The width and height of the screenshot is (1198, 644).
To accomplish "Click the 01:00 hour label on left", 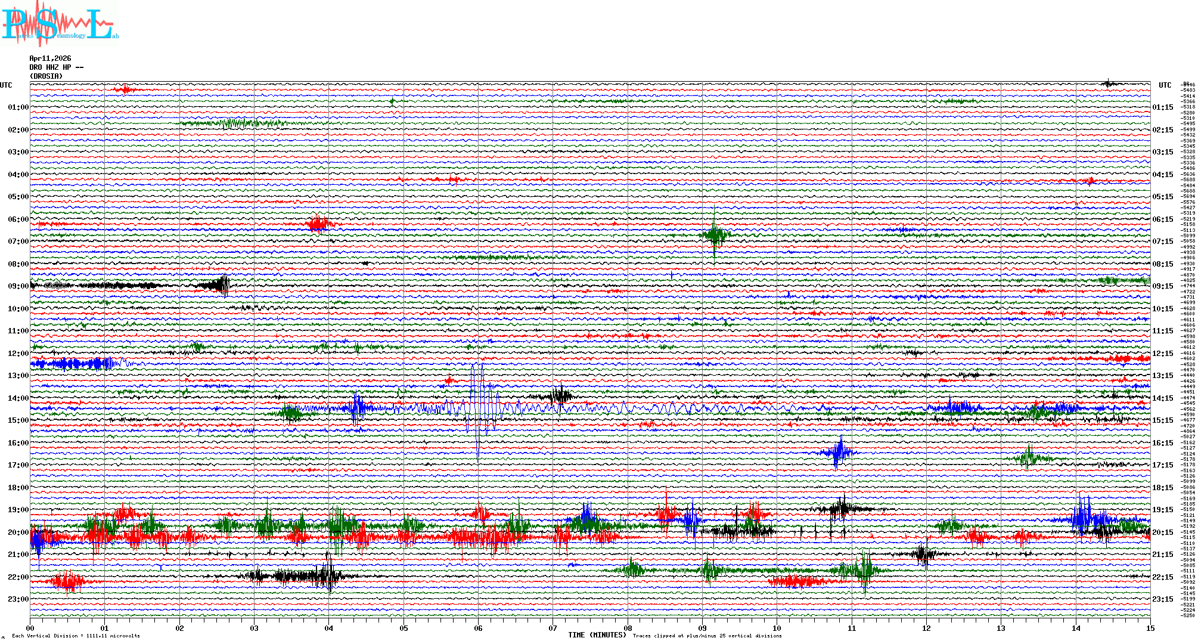I will (18, 107).
